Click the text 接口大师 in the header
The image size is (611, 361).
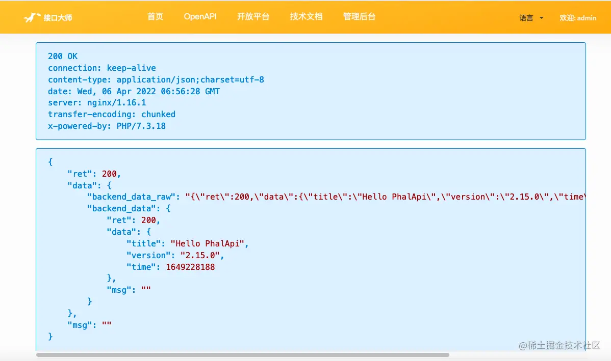coord(58,18)
